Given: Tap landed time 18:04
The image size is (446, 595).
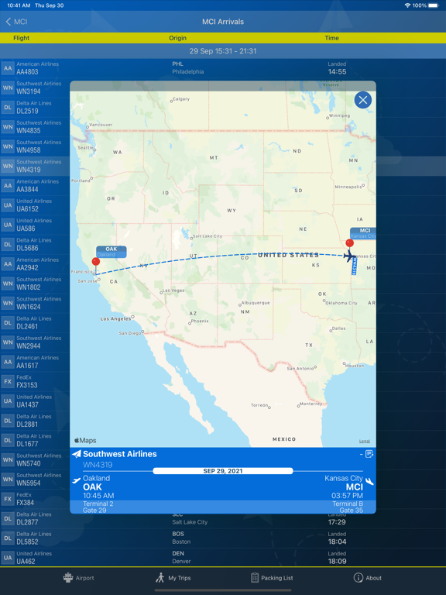Looking at the screenshot, I should [x=337, y=542].
